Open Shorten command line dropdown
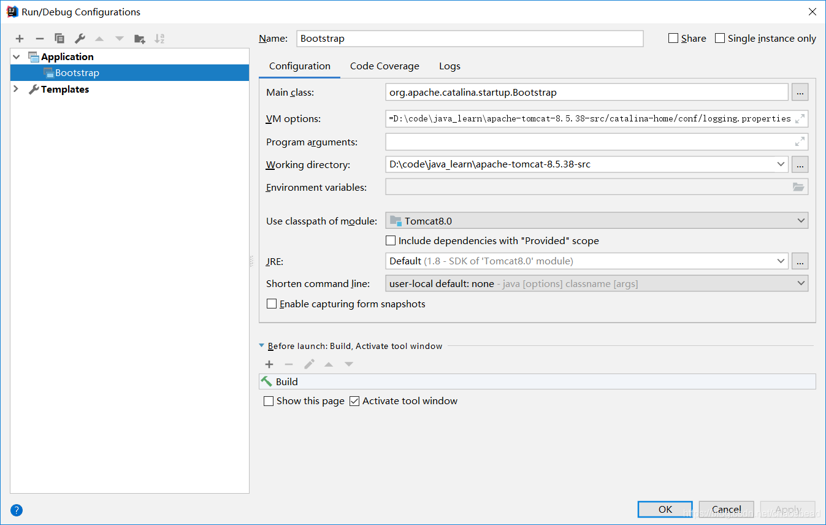This screenshot has height=525, width=826. click(801, 283)
